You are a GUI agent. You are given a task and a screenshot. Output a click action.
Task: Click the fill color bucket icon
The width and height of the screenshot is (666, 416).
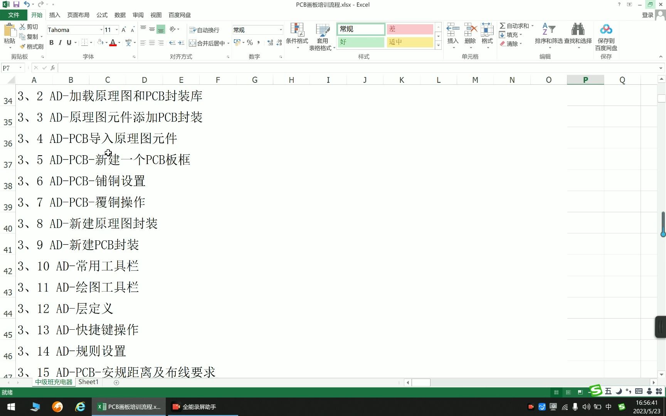pos(100,42)
